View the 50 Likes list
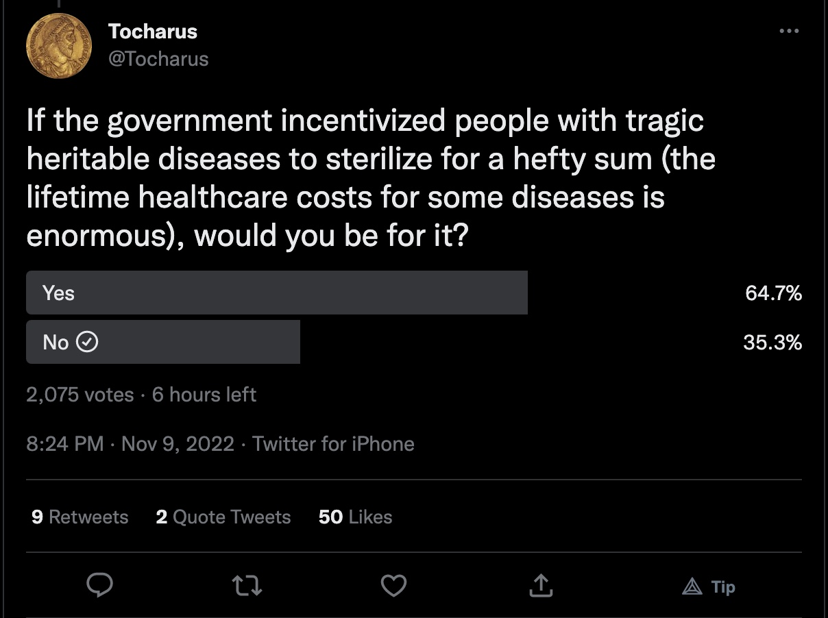 click(x=355, y=517)
